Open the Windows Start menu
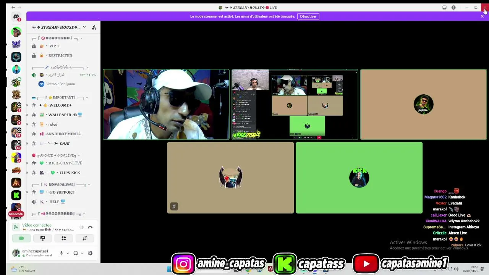 point(169,269)
